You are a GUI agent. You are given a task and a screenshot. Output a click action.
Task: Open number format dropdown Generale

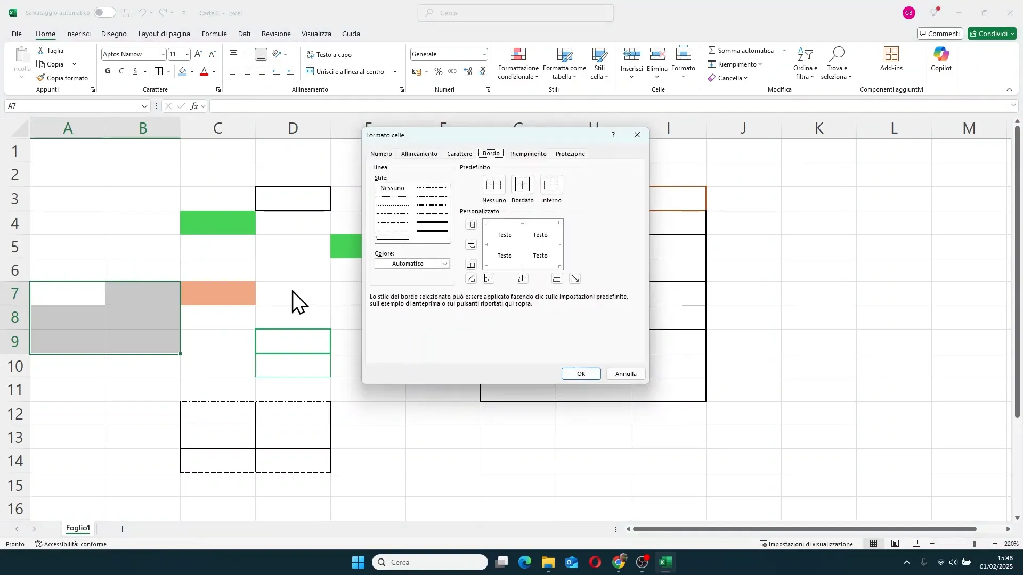[x=484, y=54]
